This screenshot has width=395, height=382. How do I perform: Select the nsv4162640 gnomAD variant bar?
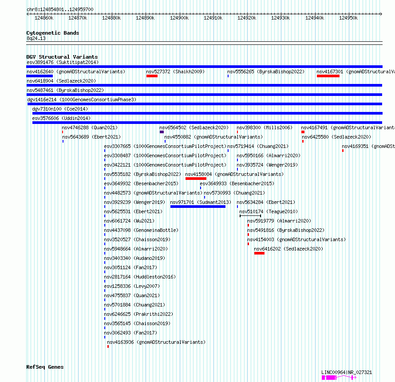39,76
